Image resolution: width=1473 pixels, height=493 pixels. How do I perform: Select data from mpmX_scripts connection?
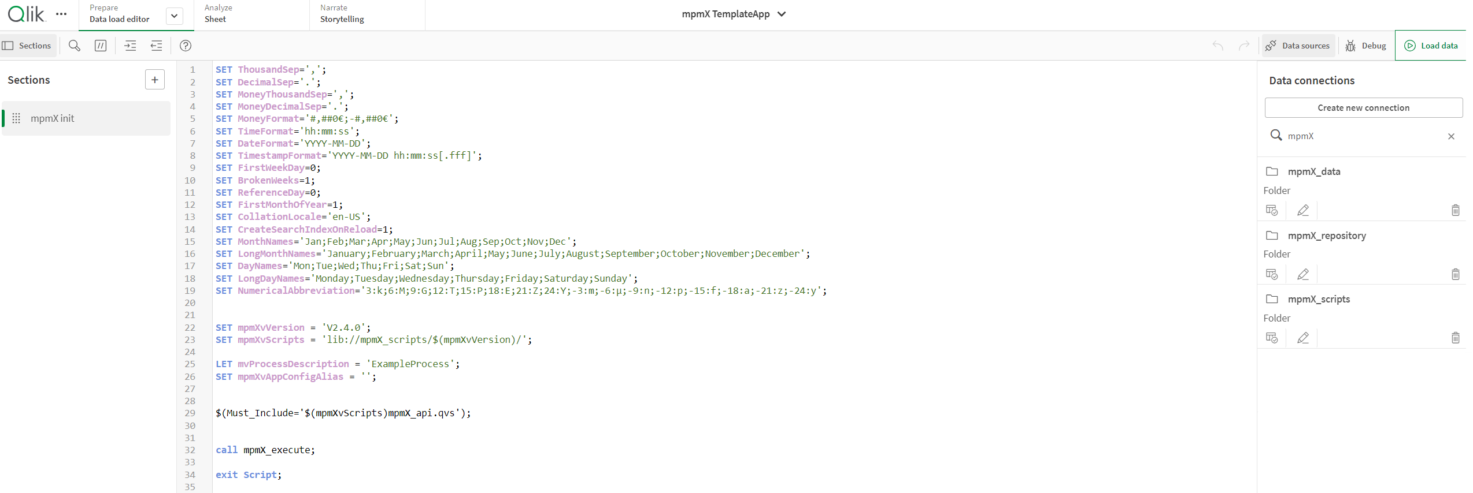point(1272,338)
